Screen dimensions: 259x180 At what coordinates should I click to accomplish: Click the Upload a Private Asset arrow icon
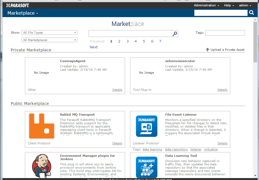click(x=207, y=50)
